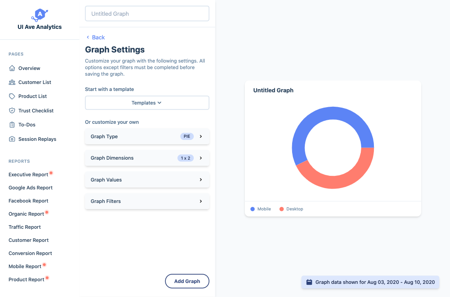
Task: Select the blue Mobile color dot
Action: point(252,209)
